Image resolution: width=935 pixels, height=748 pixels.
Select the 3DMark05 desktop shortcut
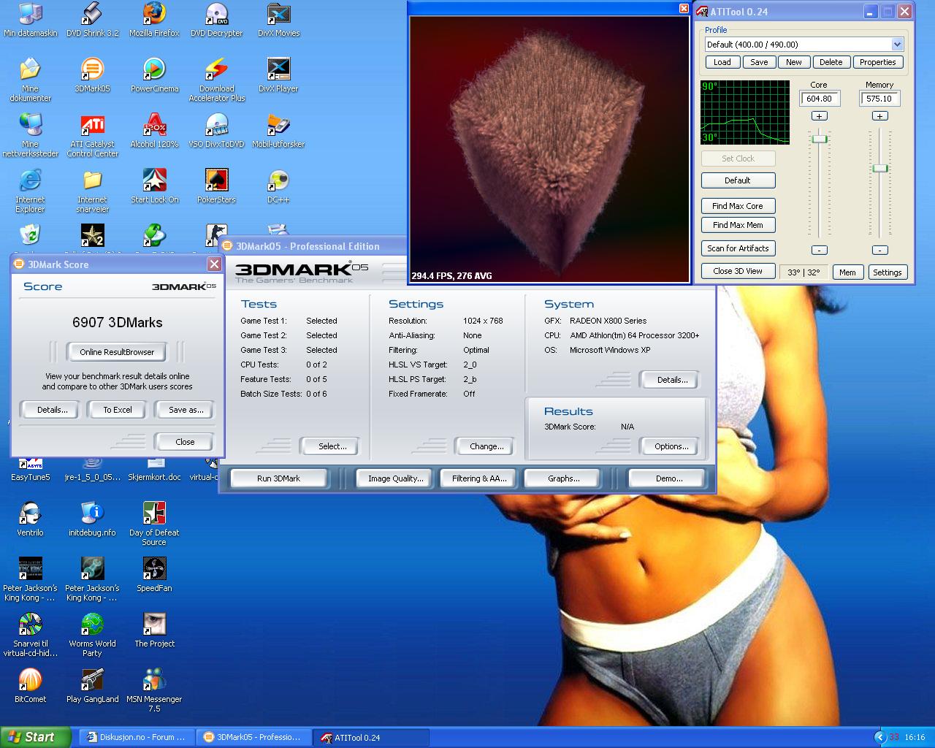92,75
